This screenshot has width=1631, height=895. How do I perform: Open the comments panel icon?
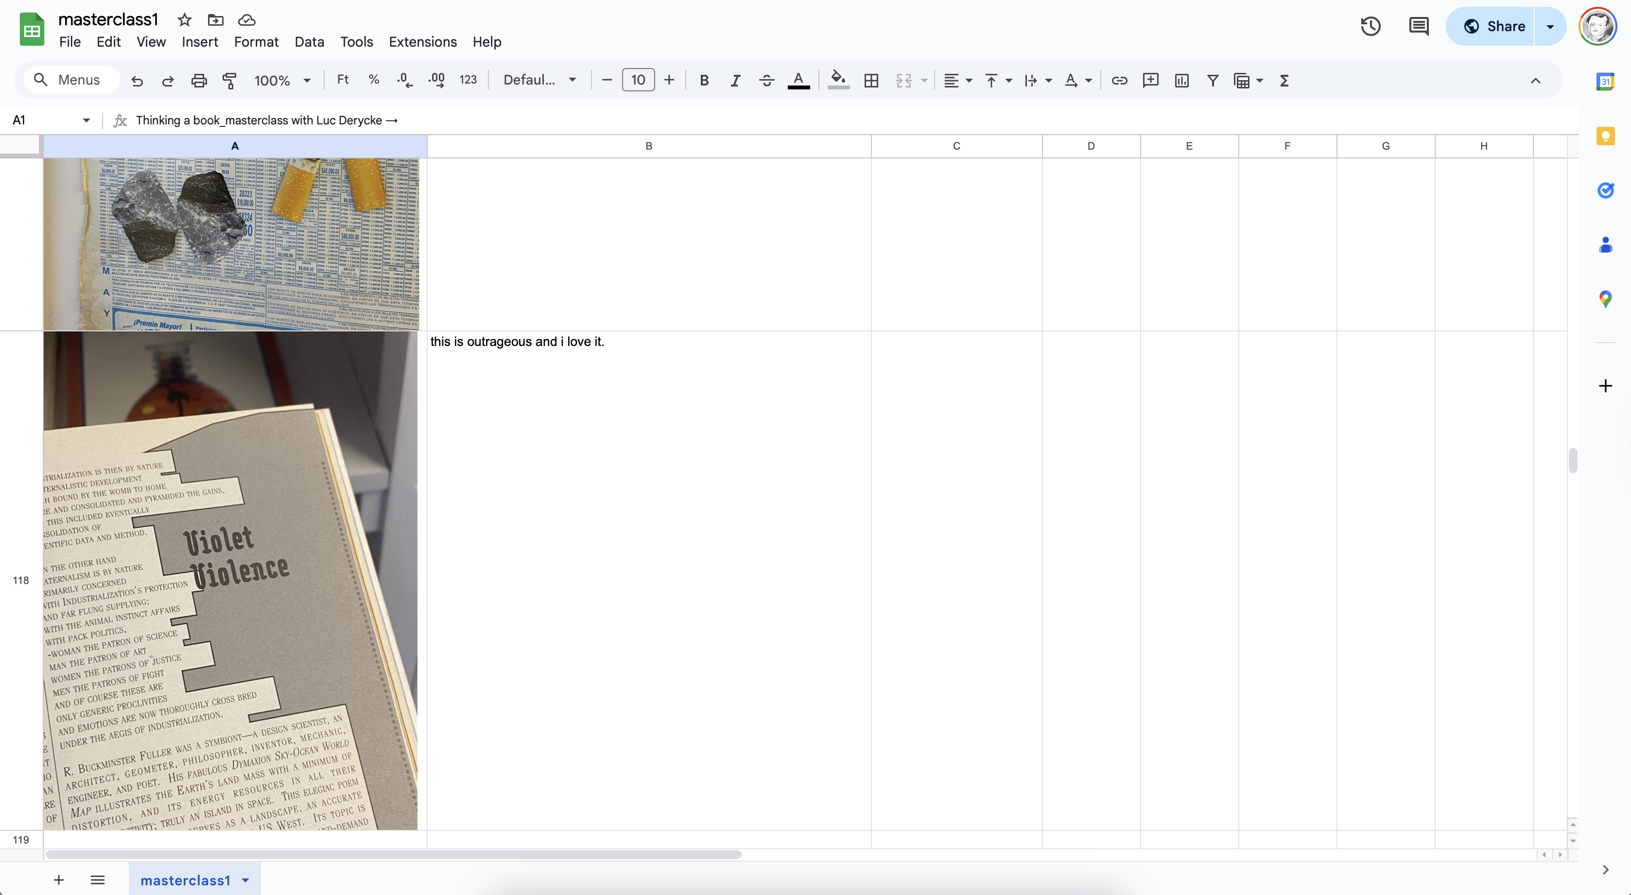1418,26
